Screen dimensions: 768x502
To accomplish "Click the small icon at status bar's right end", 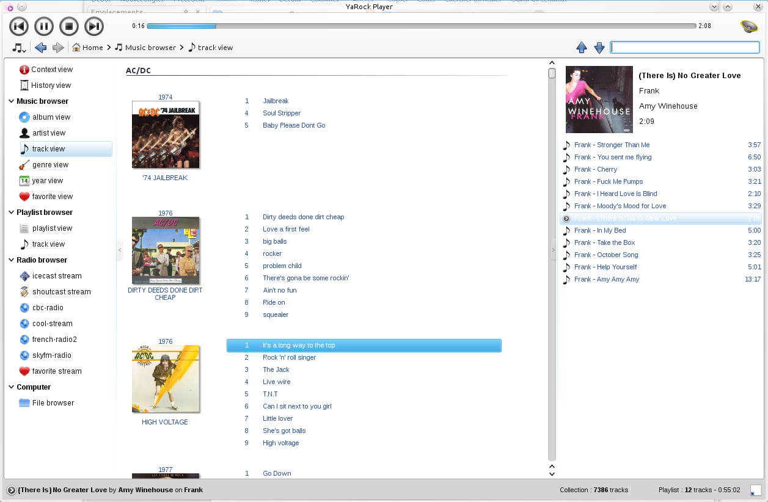I will point(756,490).
